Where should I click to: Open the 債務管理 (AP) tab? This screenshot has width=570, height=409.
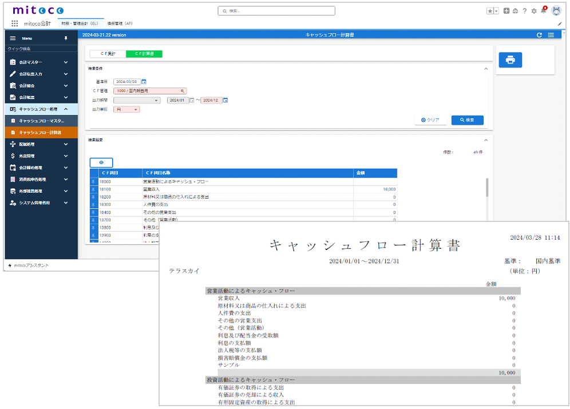(120, 23)
